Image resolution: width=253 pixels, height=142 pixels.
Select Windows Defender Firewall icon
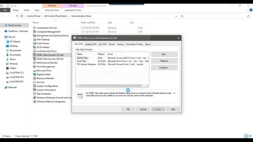pos(34,97)
